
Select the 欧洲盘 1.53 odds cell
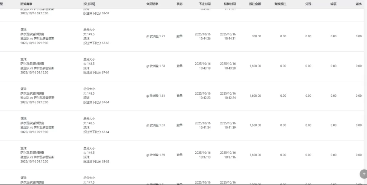156,66
